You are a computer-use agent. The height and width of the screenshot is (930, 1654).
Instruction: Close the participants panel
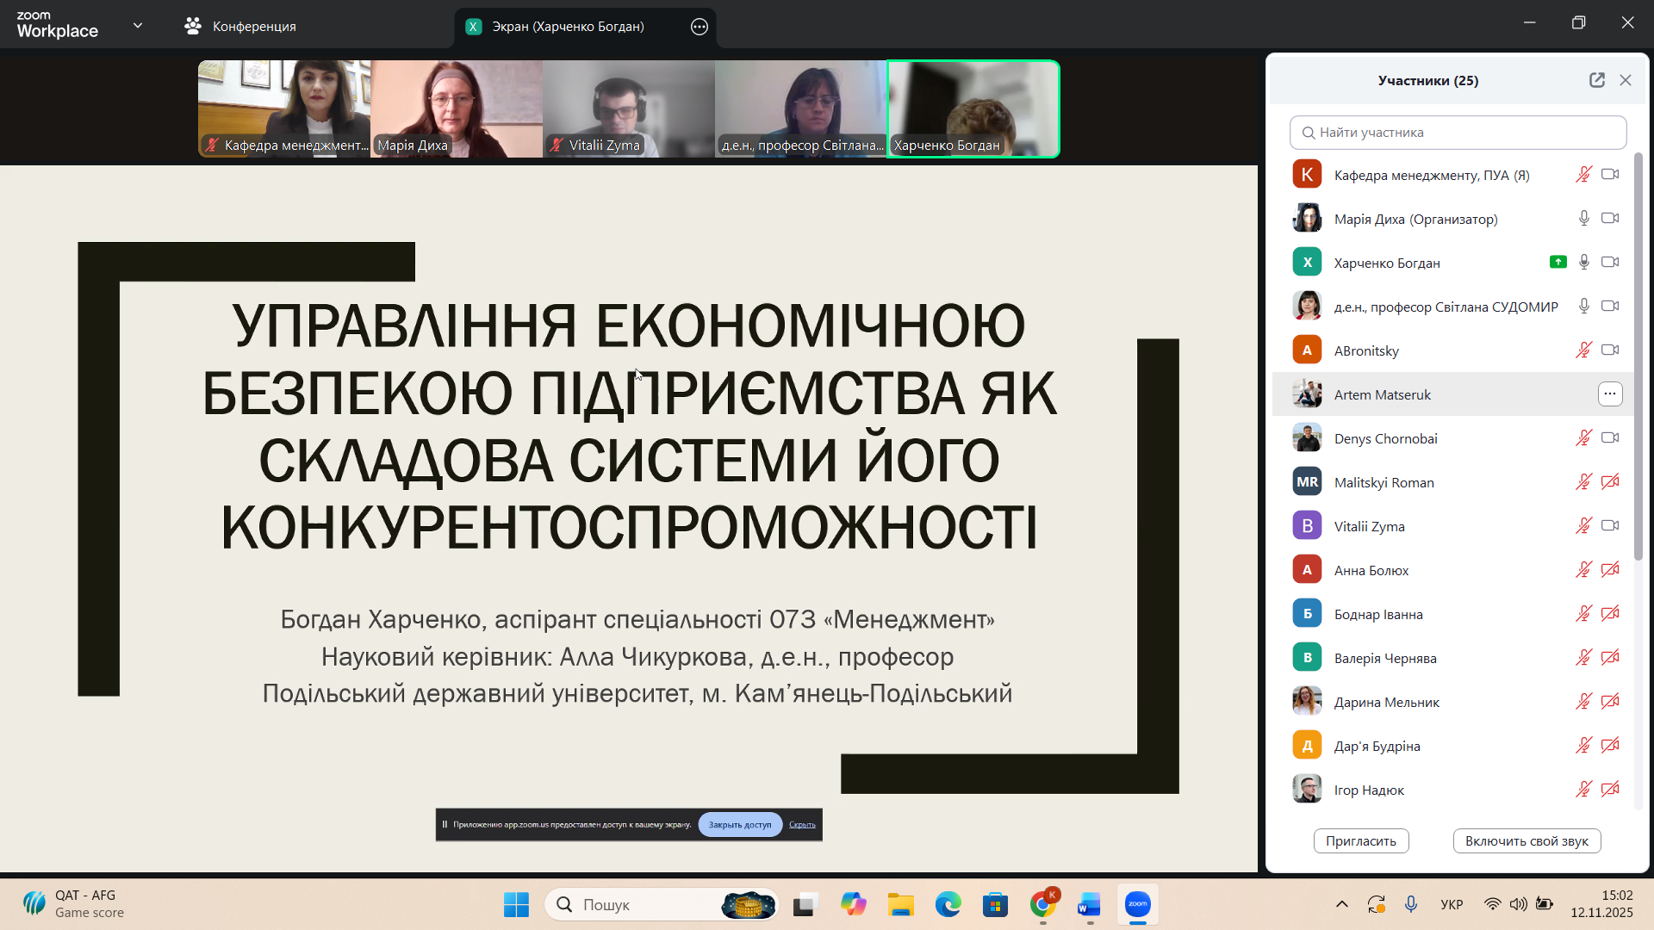[x=1626, y=80]
